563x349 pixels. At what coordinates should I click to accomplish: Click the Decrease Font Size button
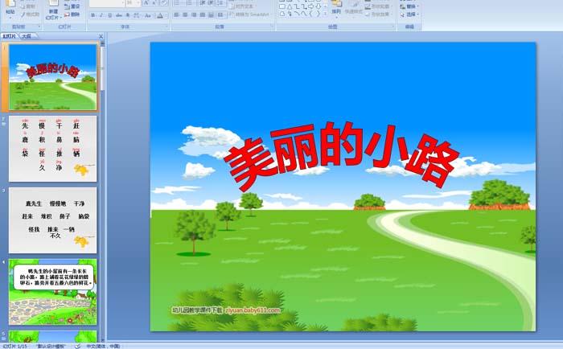(x=154, y=3)
